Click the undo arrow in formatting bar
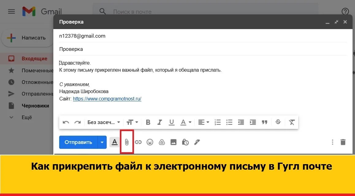Viewport: 355px width, 196px height. (x=66, y=122)
